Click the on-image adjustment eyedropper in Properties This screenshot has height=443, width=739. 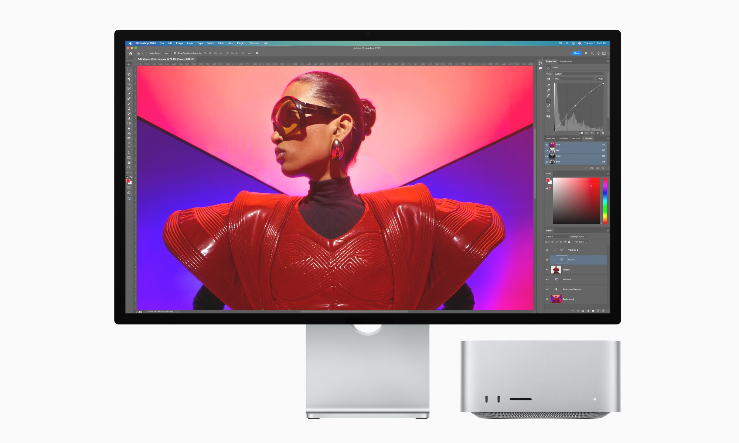[x=548, y=79]
